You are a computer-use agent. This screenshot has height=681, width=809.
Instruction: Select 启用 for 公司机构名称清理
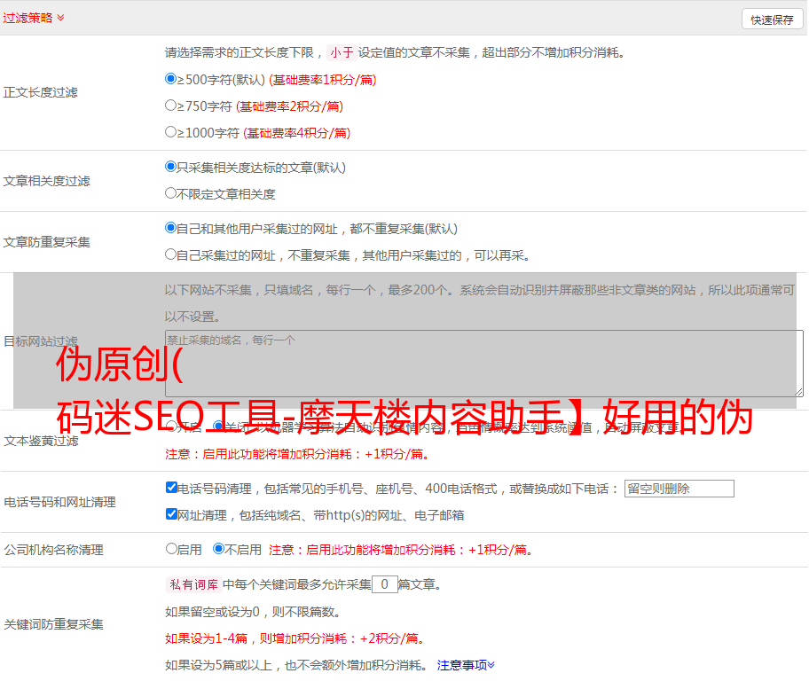(171, 549)
